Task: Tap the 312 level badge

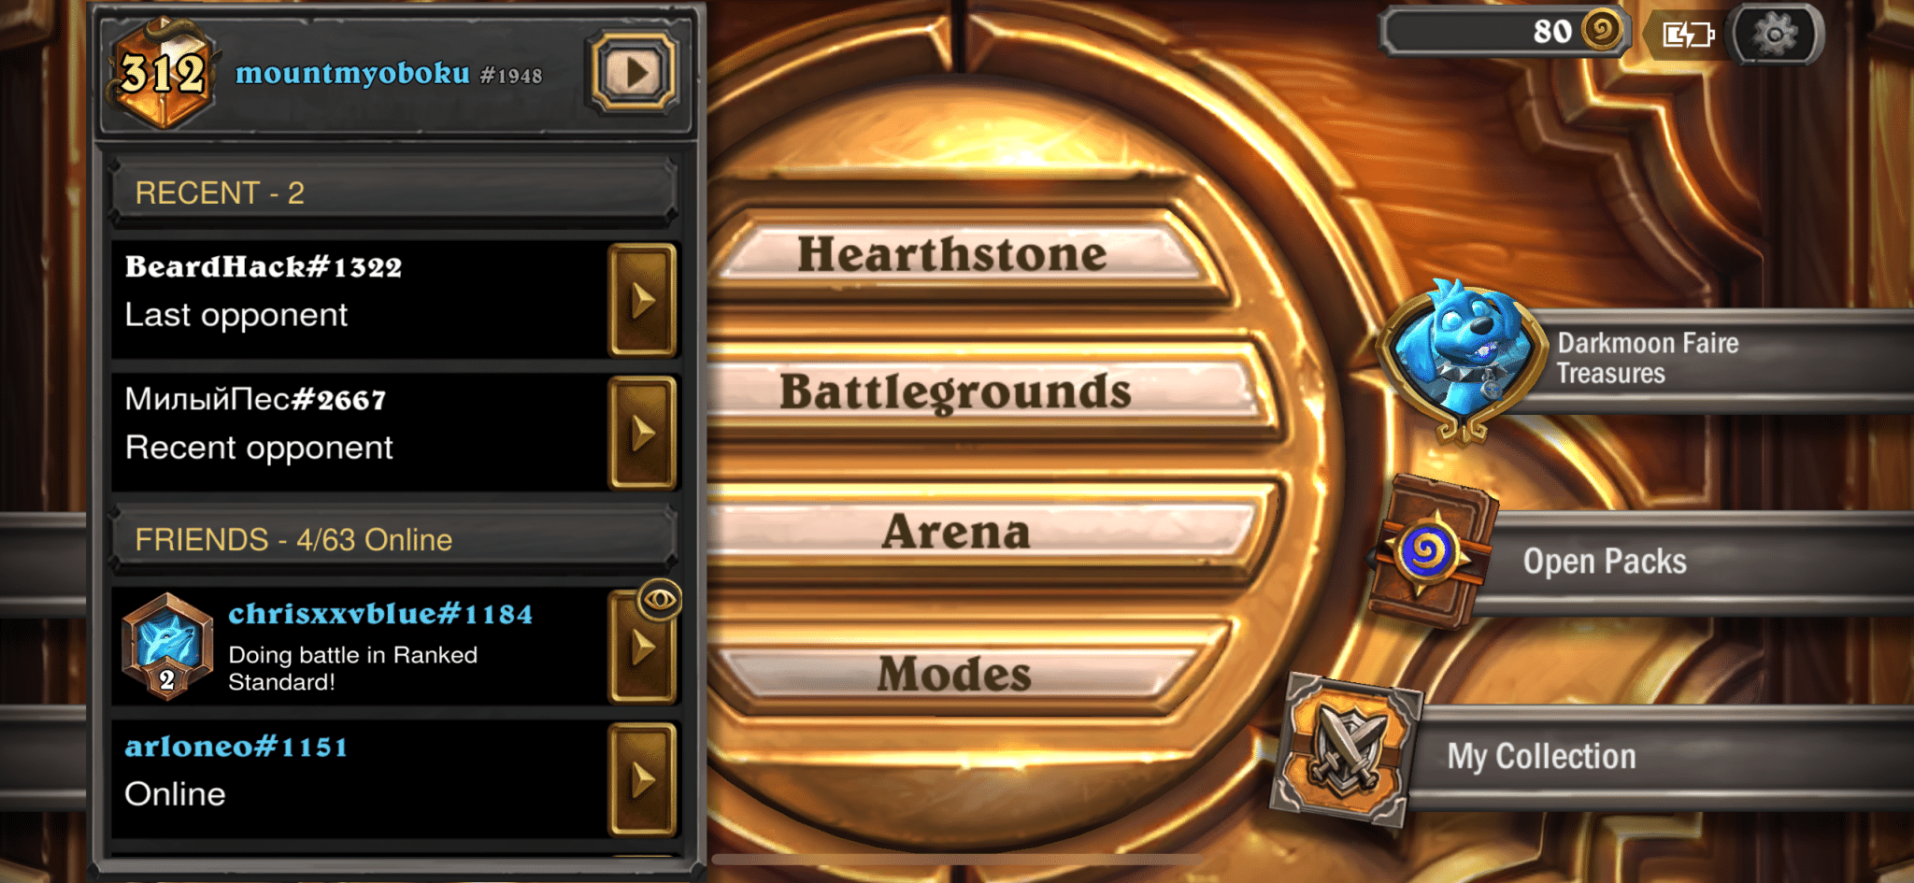Action: [164, 72]
